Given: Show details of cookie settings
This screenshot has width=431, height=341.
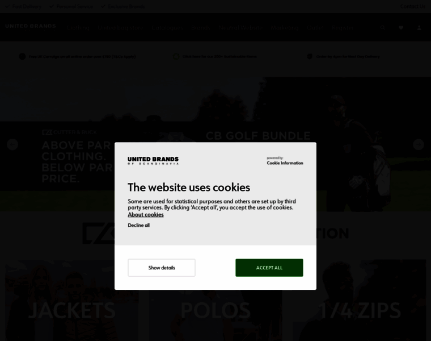Looking at the screenshot, I should 162,268.
